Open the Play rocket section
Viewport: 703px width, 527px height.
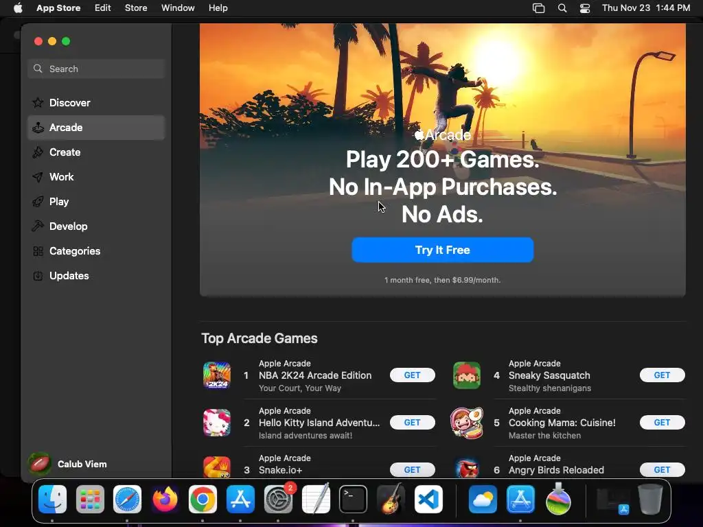(96, 202)
